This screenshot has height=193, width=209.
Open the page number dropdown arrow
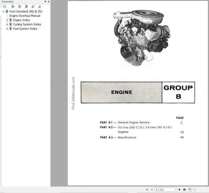pyautogui.click(x=176, y=190)
